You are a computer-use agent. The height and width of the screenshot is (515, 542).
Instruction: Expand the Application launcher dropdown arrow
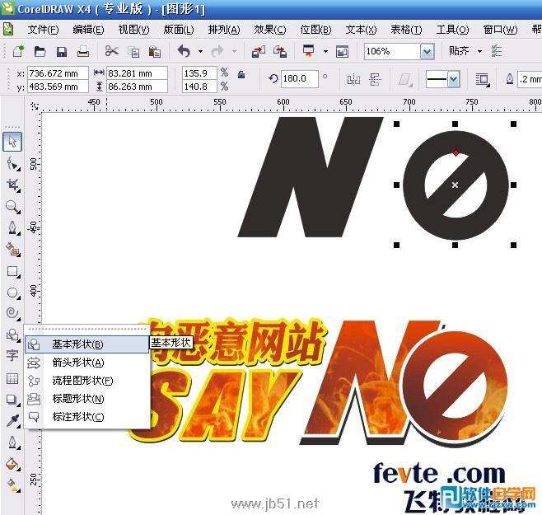pyautogui.click(x=325, y=52)
